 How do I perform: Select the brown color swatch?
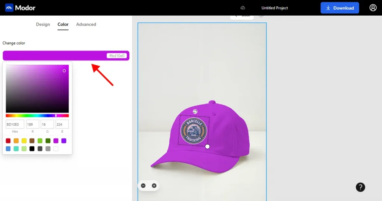pyautogui.click(x=32, y=141)
